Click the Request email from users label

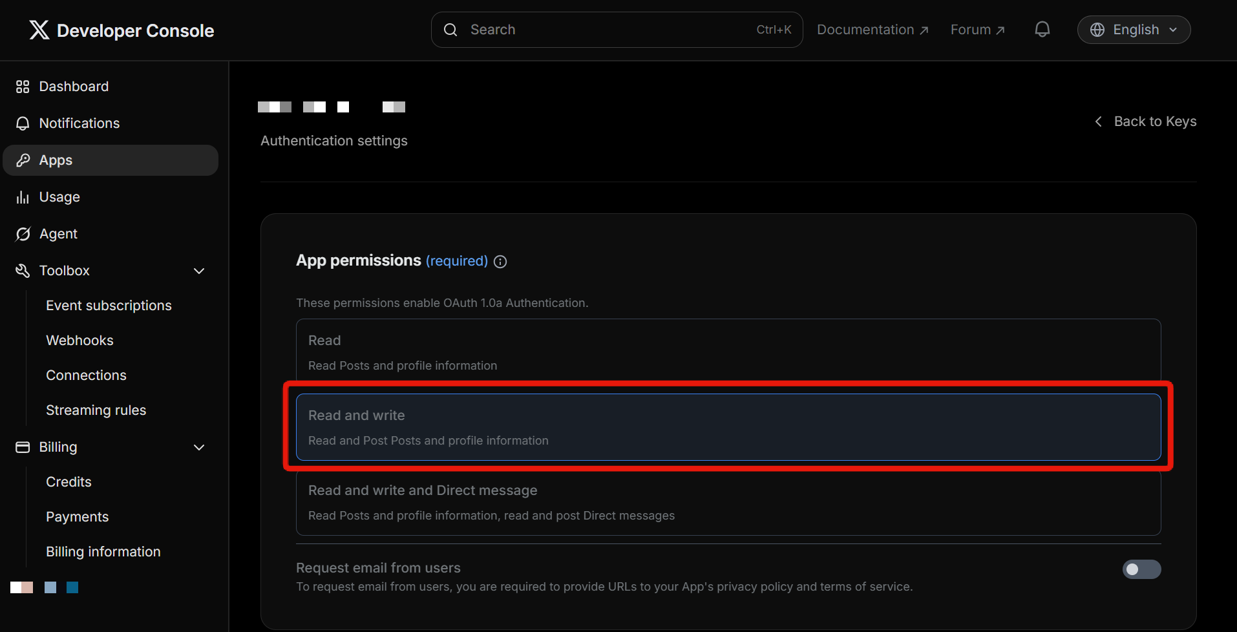point(378,568)
